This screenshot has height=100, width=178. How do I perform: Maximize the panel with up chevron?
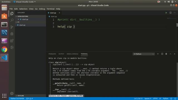tap(170, 54)
